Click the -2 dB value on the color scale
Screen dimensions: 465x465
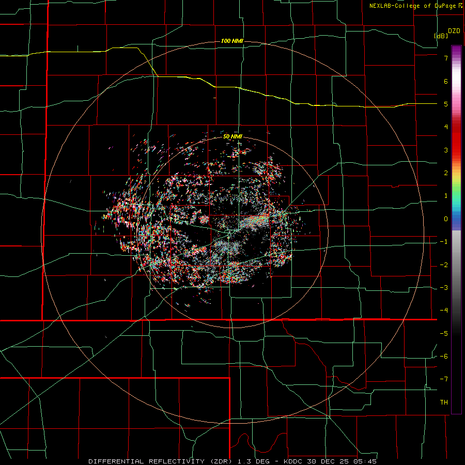pyautogui.click(x=444, y=265)
